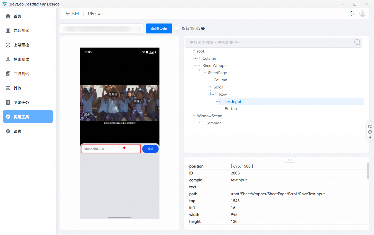This screenshot has height=235, width=374.
Task: Click the device selection field beside 获取页面
Action: (x=101, y=28)
